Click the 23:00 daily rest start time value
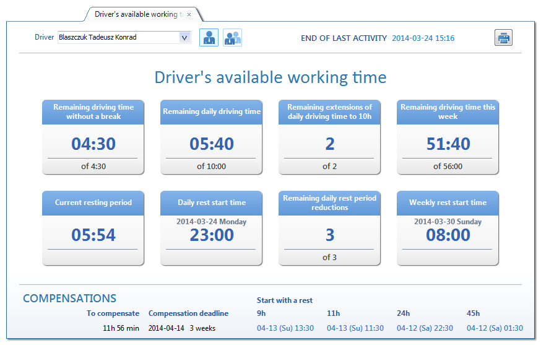This screenshot has width=541, height=345. click(x=212, y=235)
